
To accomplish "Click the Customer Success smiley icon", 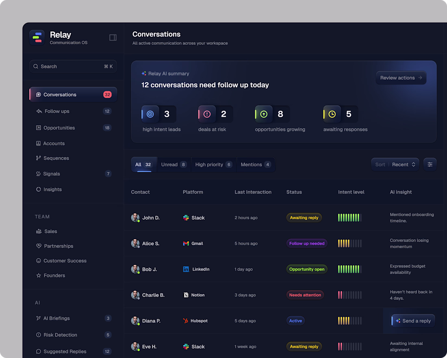I will 39,261.
